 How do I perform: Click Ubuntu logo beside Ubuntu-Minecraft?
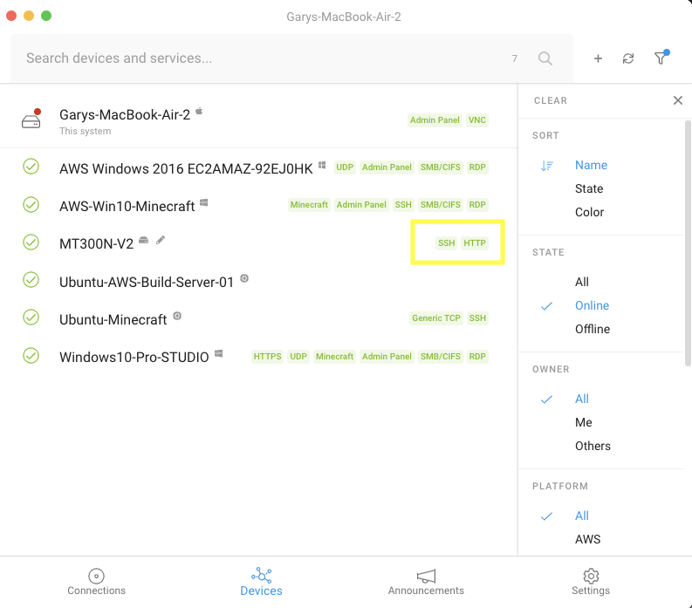tap(177, 316)
